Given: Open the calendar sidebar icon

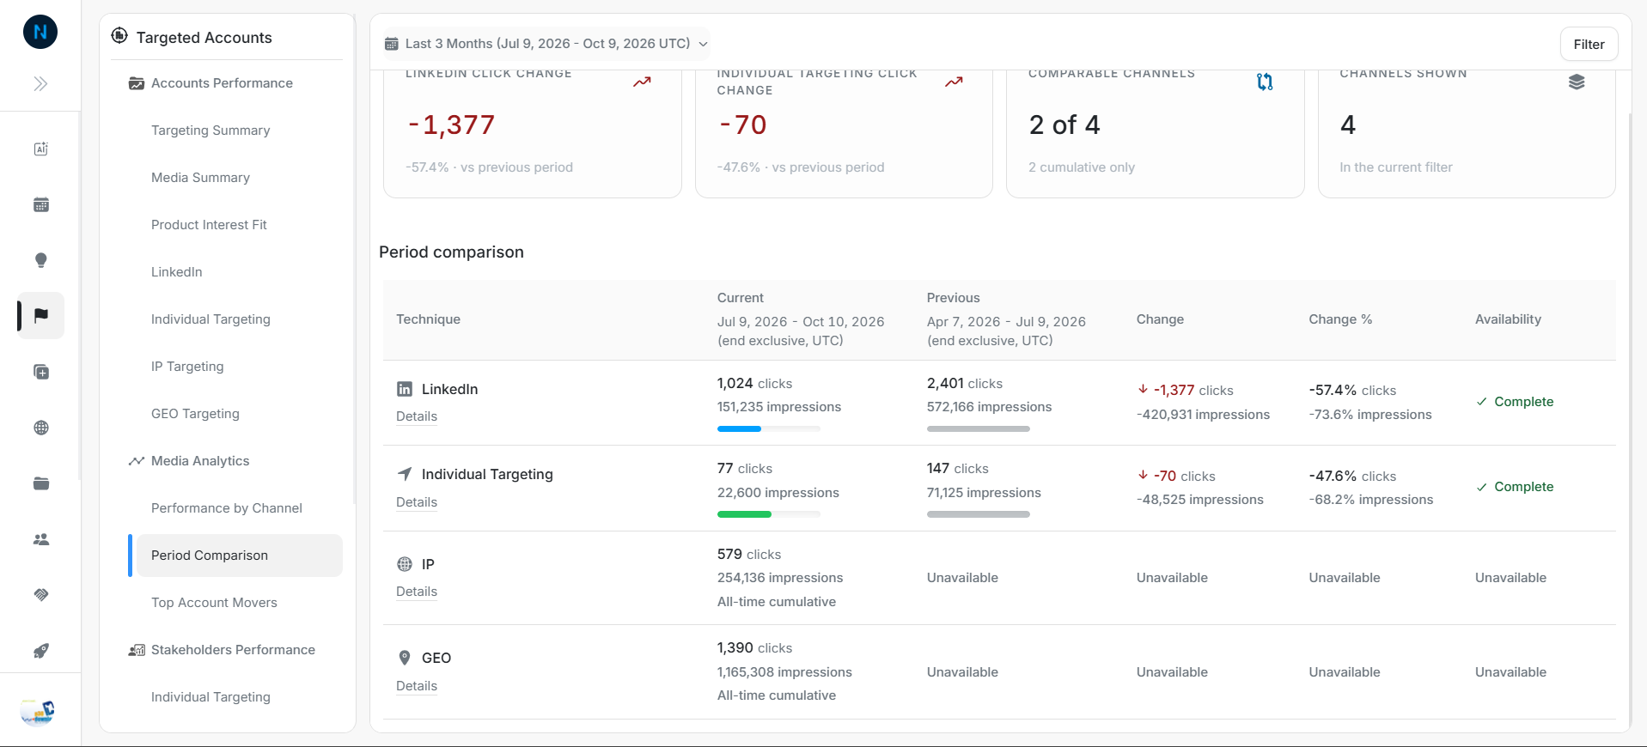Looking at the screenshot, I should [x=40, y=204].
